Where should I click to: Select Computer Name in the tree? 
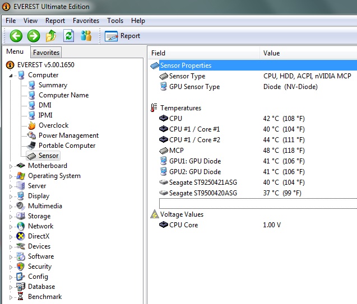pos(63,95)
